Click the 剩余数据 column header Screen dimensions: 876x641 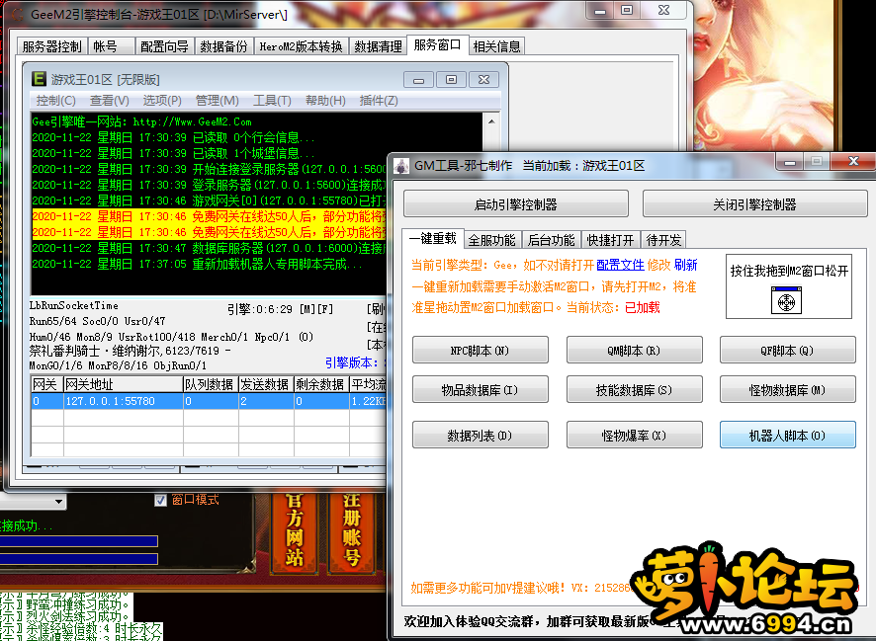tap(321, 384)
